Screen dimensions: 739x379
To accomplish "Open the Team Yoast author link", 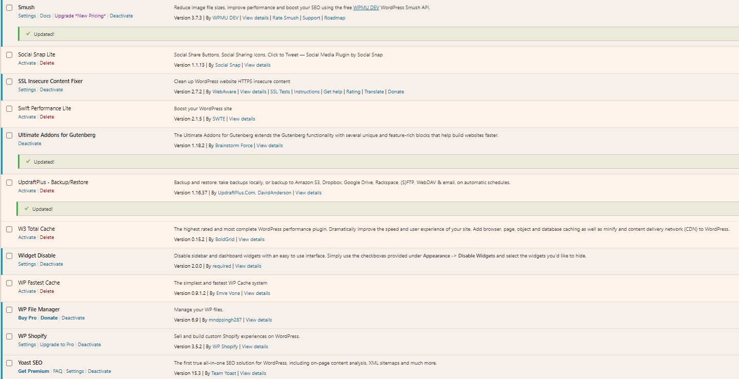I will point(224,373).
